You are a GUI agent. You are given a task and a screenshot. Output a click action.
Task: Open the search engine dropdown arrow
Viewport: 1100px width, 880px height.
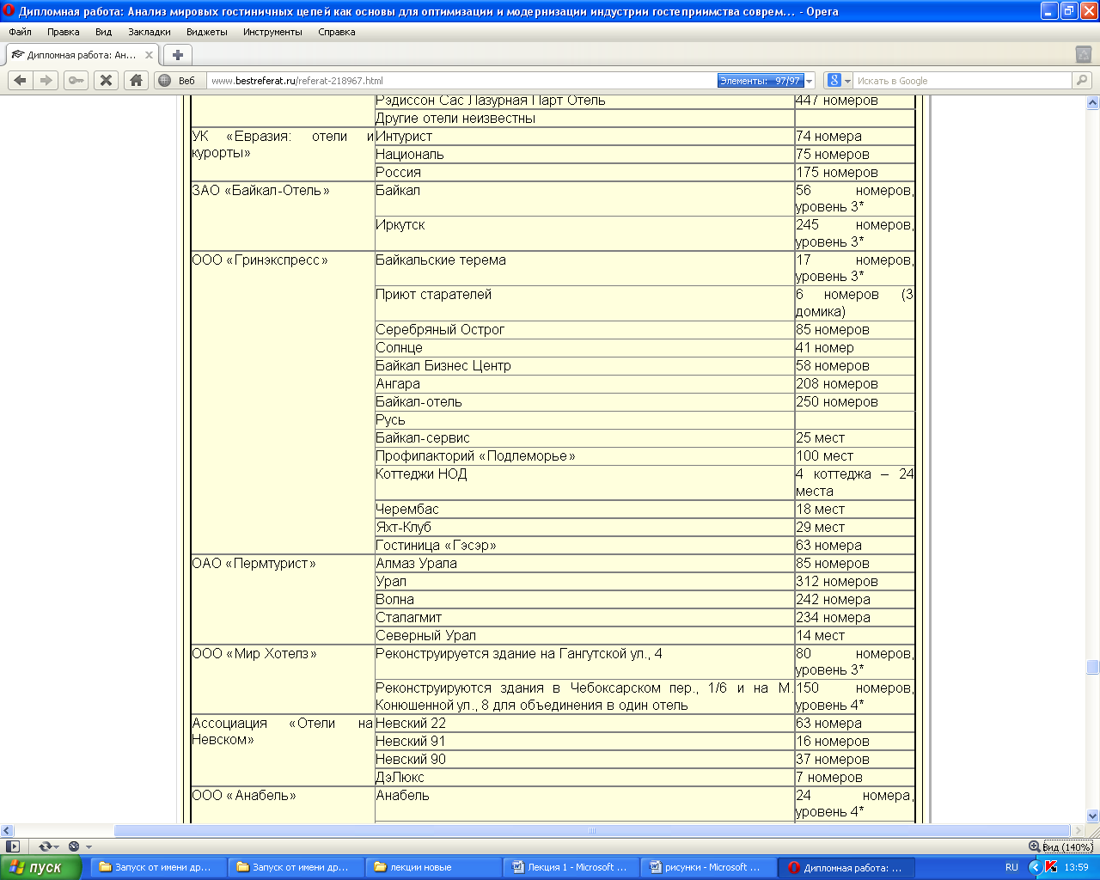pyautogui.click(x=847, y=81)
